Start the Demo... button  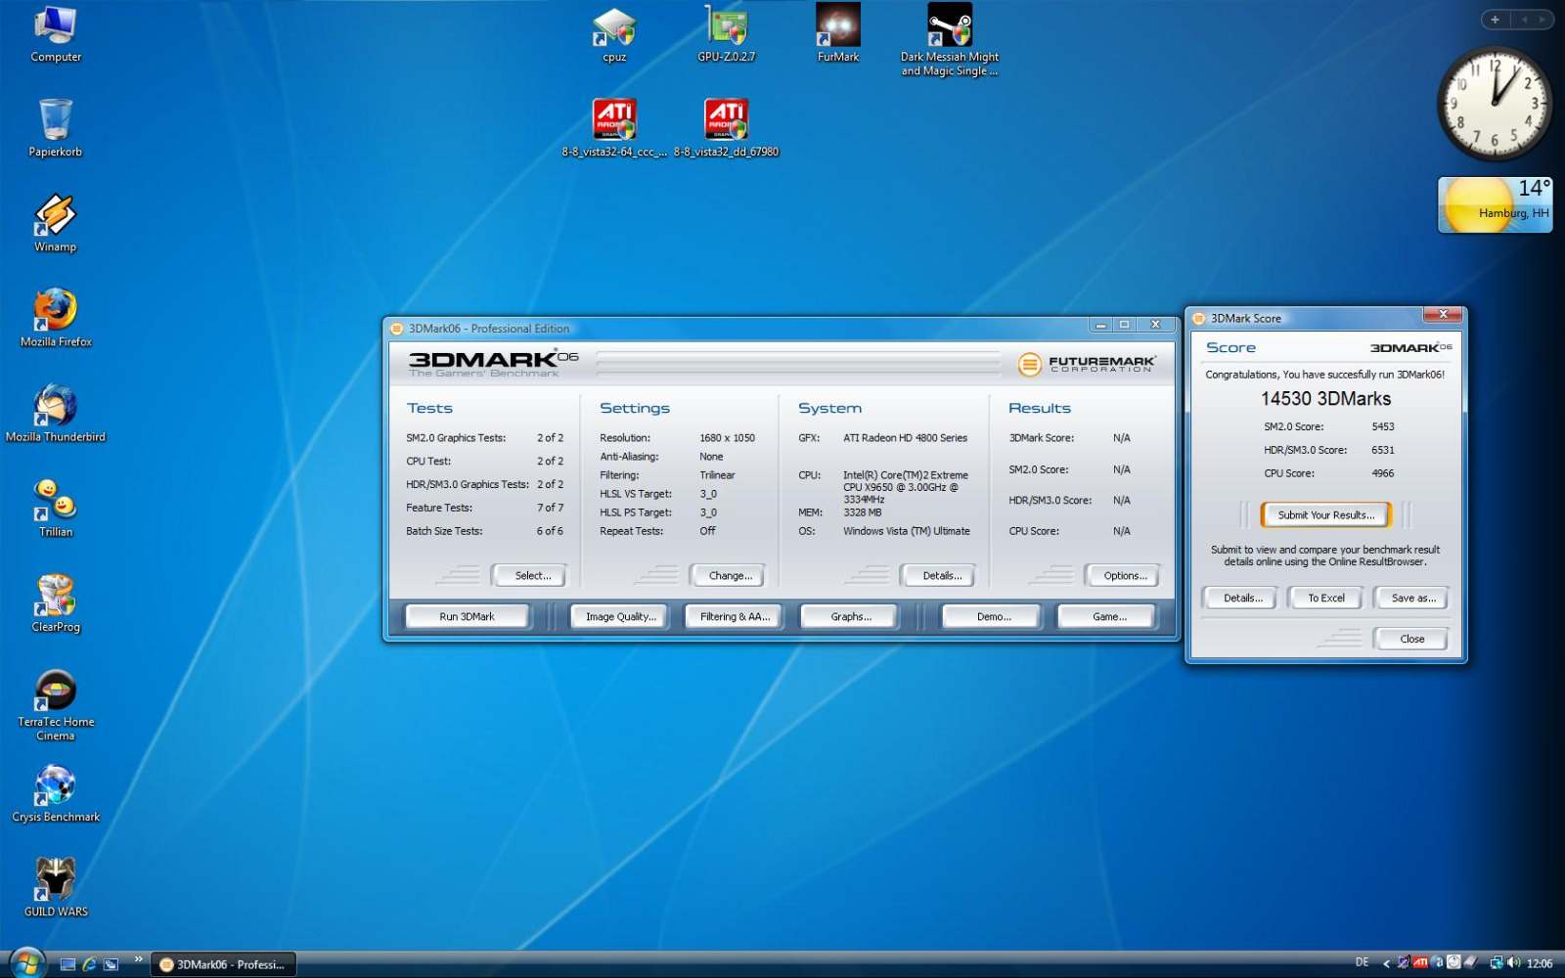tap(993, 617)
